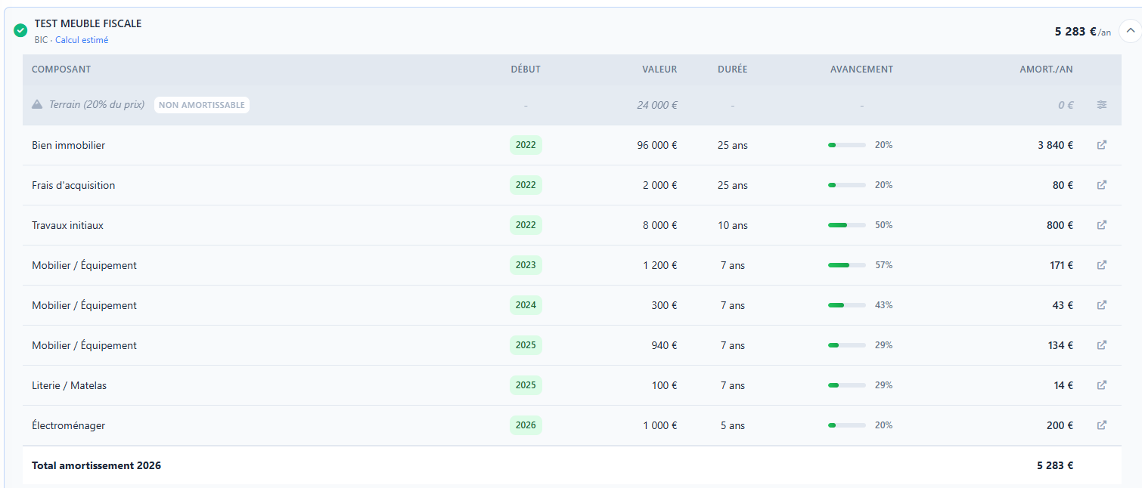Click the "Calcul estimé" link
Viewport: 1142px width, 488px height.
[x=82, y=40]
